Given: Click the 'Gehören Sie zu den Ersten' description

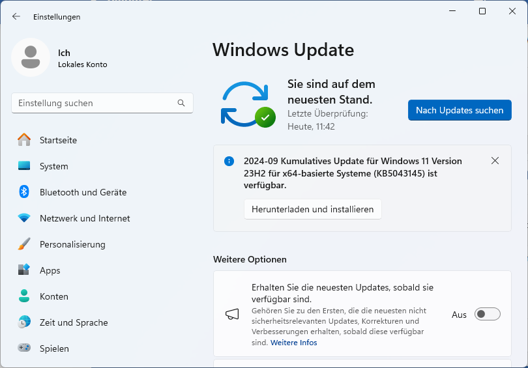Looking at the screenshot, I should (x=339, y=326).
